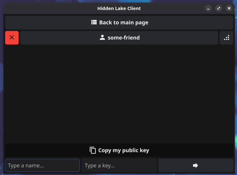Click the list icon in Back to main page
Image resolution: width=237 pixels, height=175 pixels.
[x=94, y=22]
